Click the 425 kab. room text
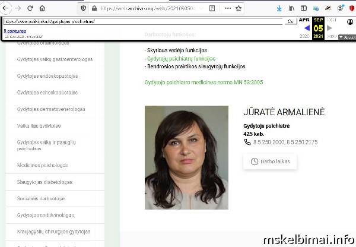The width and height of the screenshot is (356, 247). pyautogui.click(x=253, y=134)
